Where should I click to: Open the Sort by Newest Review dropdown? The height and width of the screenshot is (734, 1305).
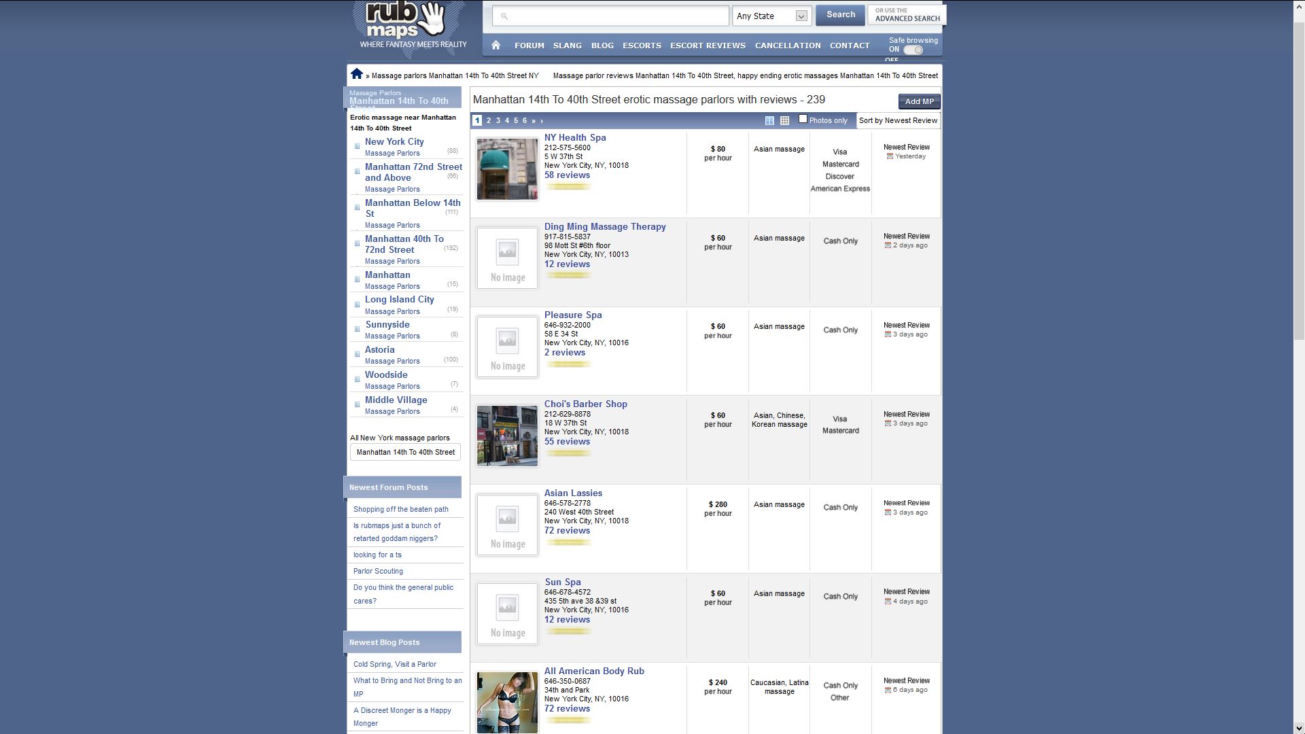click(897, 120)
